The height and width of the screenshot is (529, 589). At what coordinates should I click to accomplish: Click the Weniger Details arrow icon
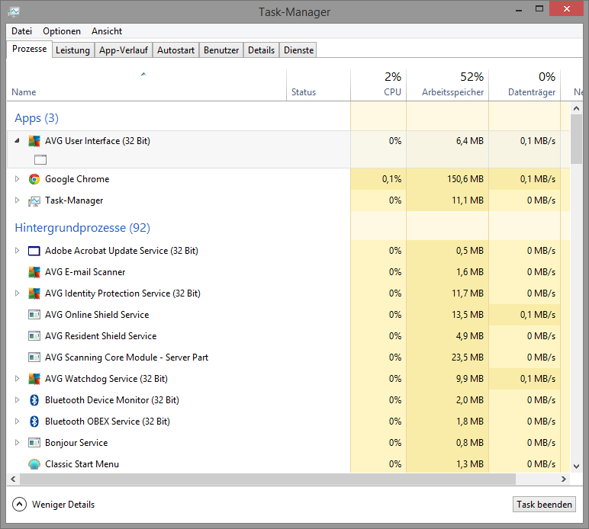19,505
